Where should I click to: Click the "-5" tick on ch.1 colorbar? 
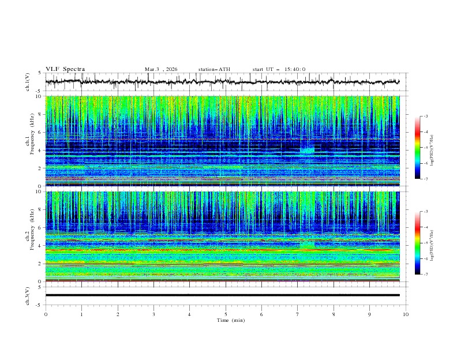click(425, 148)
